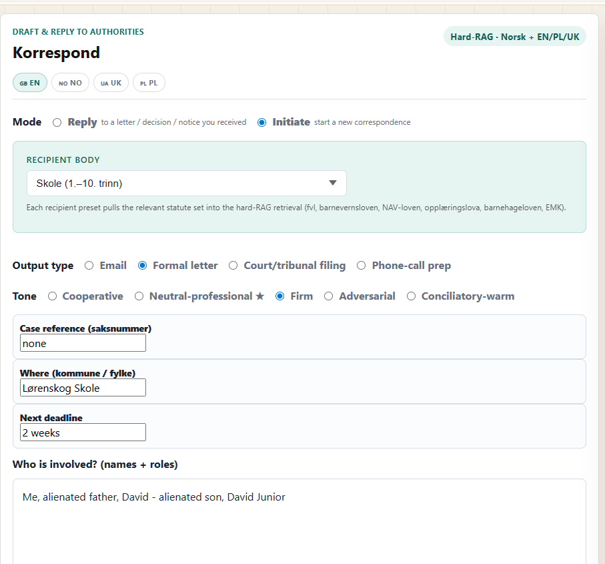Select the Initiate mode radio button
605x564 pixels.
(261, 122)
